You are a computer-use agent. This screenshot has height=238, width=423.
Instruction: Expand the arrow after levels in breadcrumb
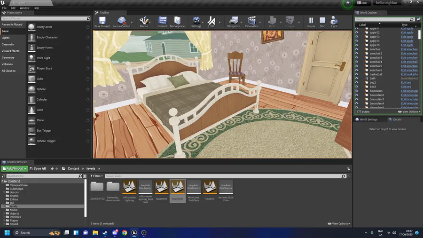(99, 169)
